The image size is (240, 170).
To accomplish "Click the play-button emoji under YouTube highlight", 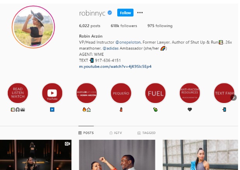I will click(52, 110).
